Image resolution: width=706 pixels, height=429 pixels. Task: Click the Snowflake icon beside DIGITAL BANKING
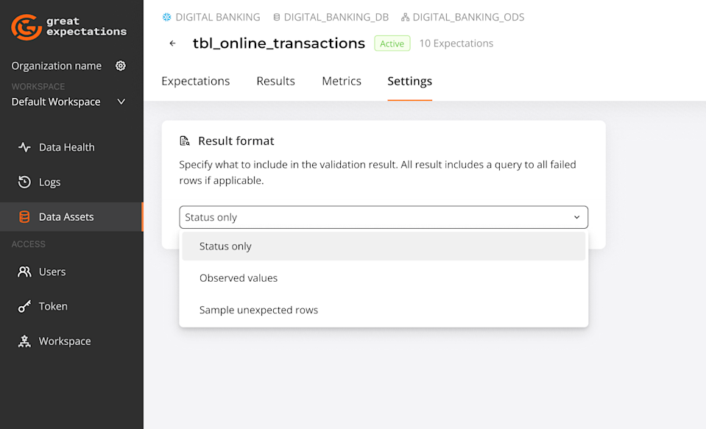point(163,17)
